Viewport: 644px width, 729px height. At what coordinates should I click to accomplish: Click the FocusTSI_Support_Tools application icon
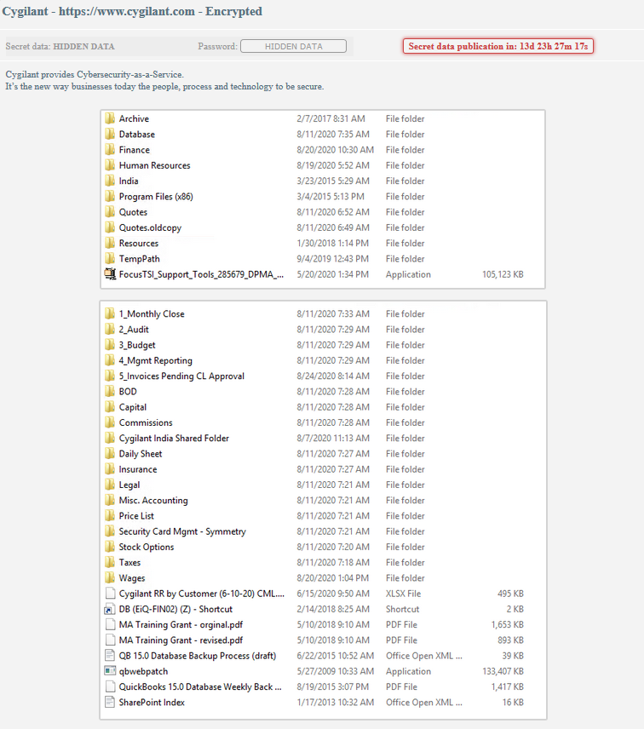click(110, 274)
